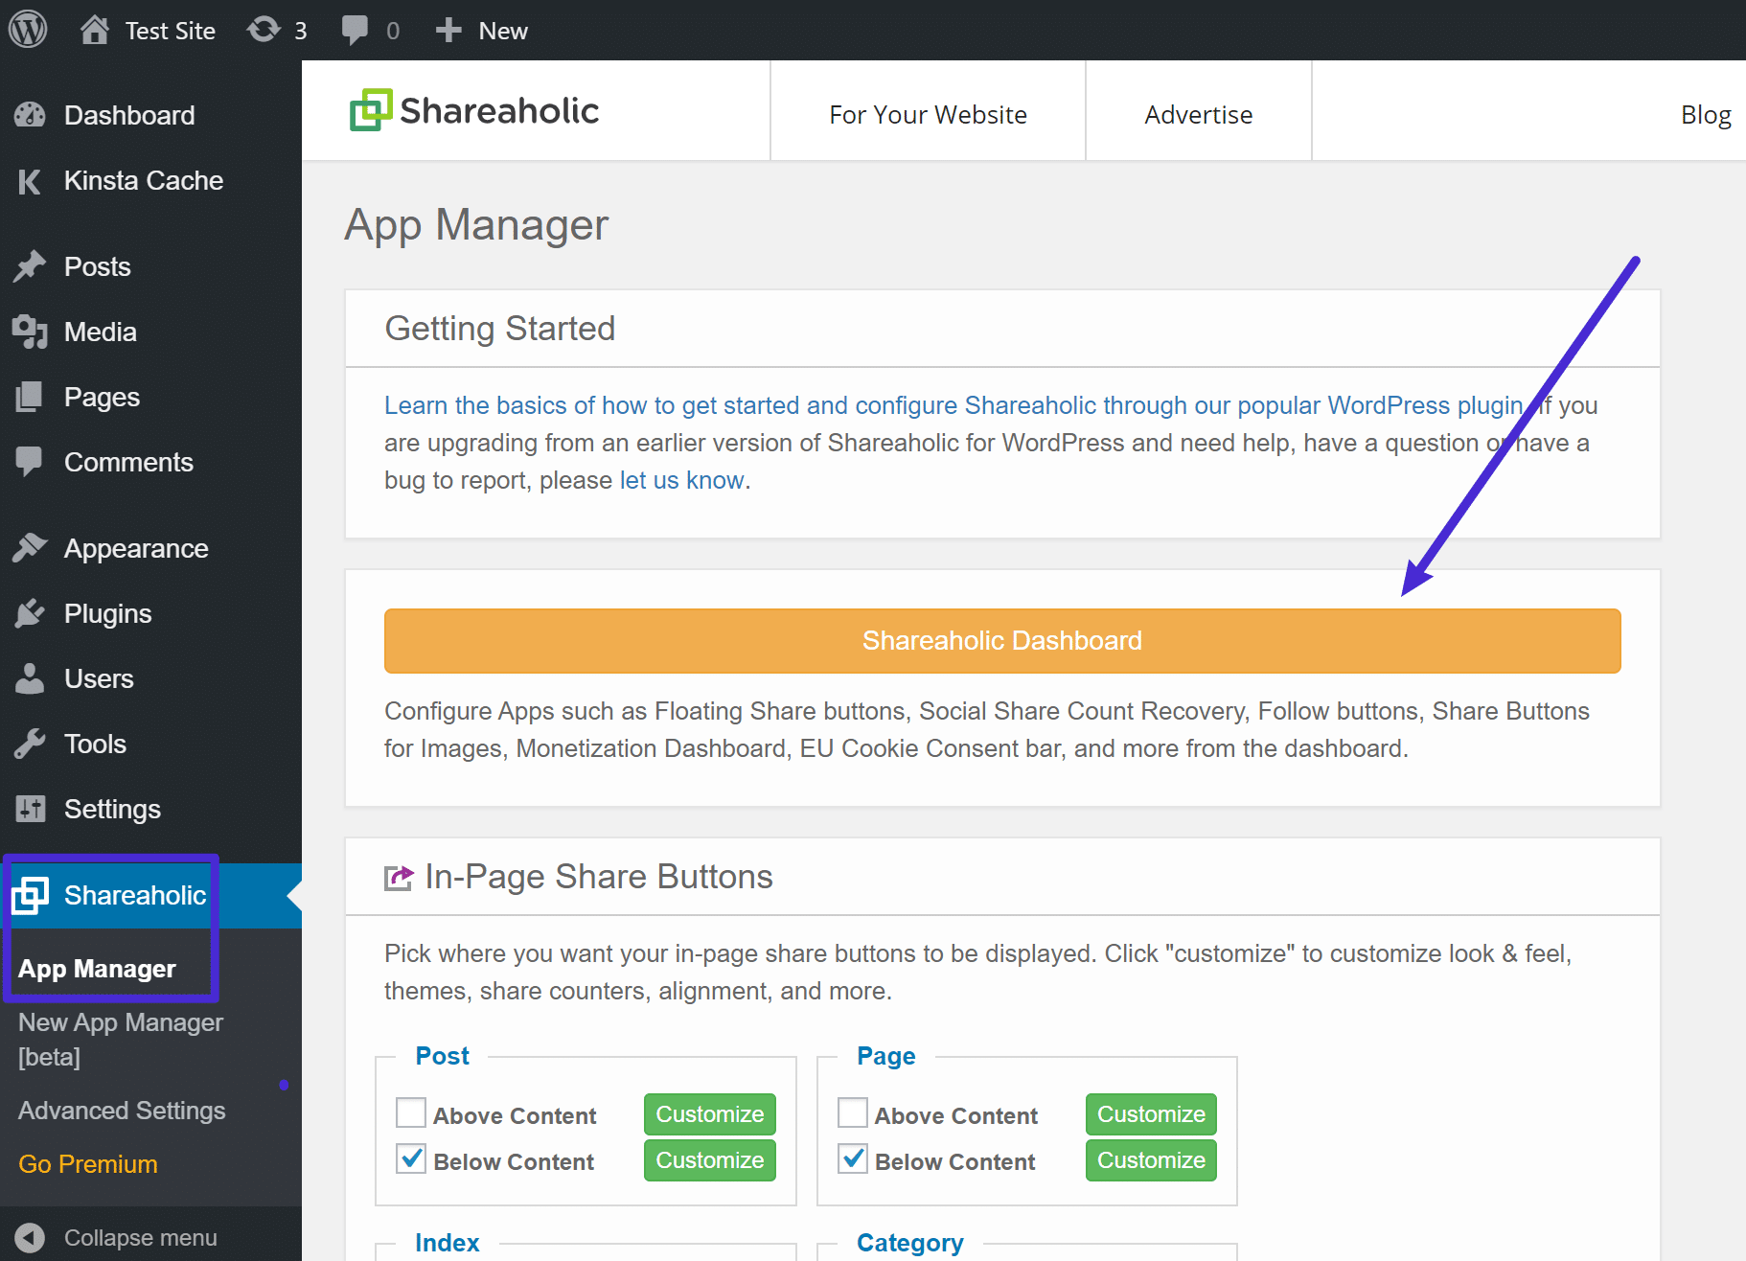Select For Your Website in the header
Screen dimensions: 1746x1261
[x=927, y=114]
